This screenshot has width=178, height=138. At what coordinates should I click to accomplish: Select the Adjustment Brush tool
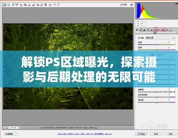pyautogui.click(x=42, y=5)
